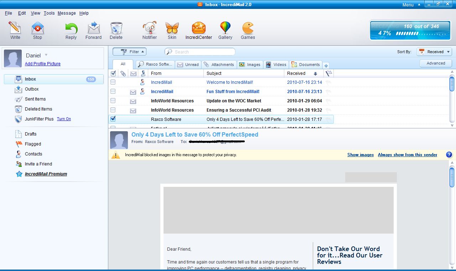Viewport: 456px width, 271px height.
Task: Open the Menu dropdown in title bar
Action: pos(411,5)
